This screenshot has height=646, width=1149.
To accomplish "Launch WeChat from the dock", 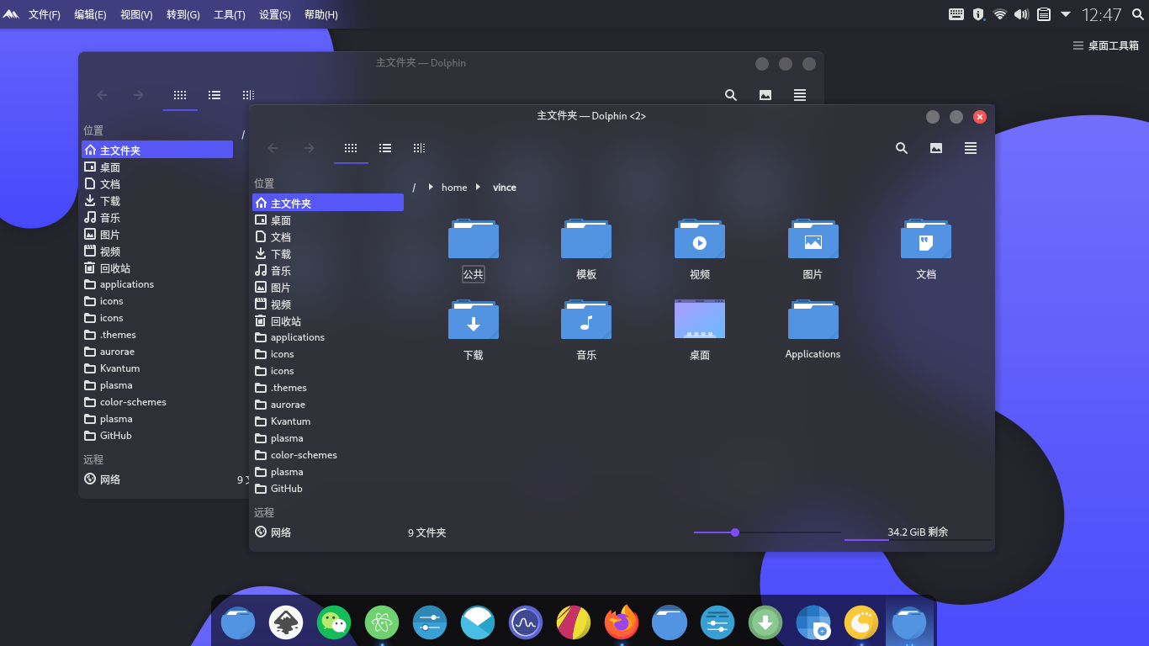I will point(334,623).
